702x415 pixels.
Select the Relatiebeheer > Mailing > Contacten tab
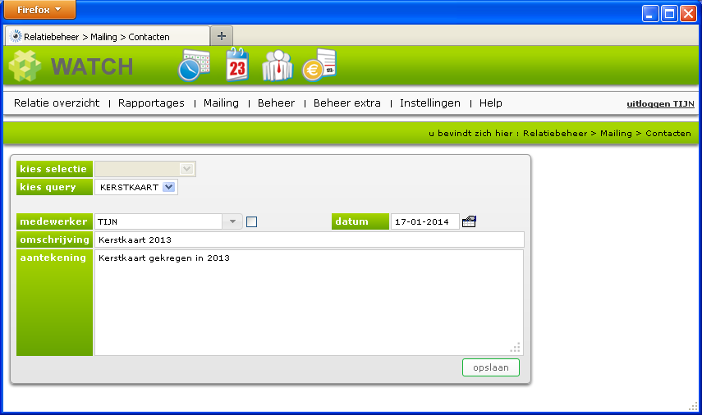108,36
